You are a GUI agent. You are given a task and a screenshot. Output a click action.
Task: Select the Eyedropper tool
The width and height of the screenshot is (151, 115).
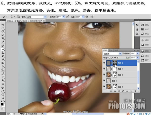pyautogui.click(x=3, y=42)
